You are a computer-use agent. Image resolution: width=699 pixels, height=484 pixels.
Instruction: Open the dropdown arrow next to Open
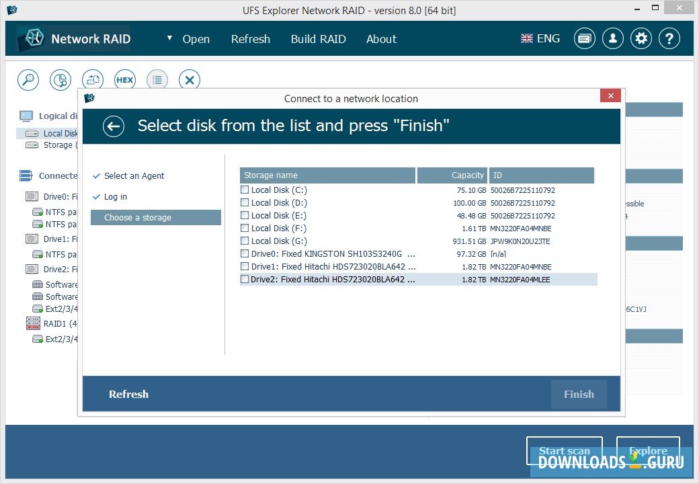point(169,38)
